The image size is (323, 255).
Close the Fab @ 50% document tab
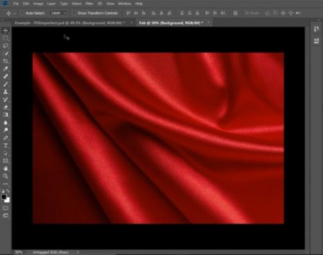coord(208,22)
